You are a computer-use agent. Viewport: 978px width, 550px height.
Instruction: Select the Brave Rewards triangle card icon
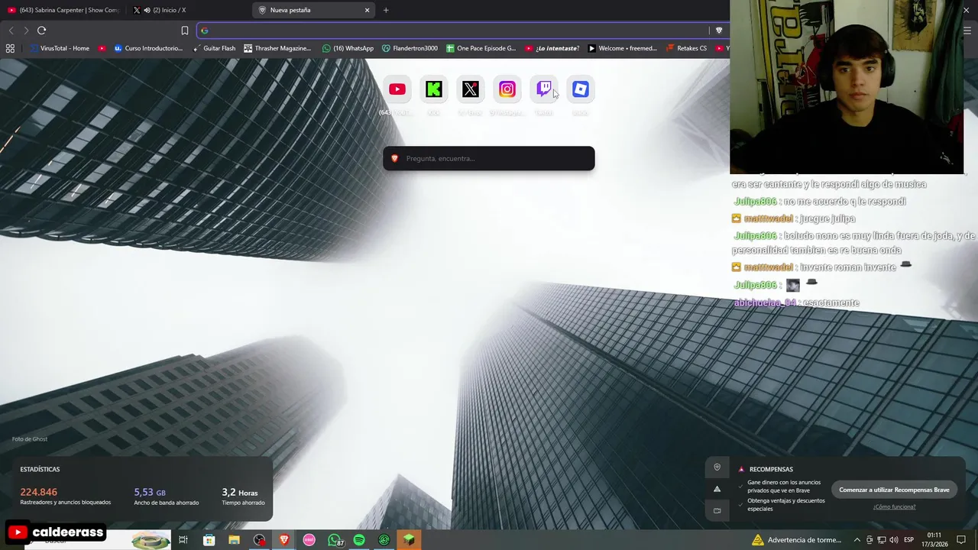(x=717, y=489)
